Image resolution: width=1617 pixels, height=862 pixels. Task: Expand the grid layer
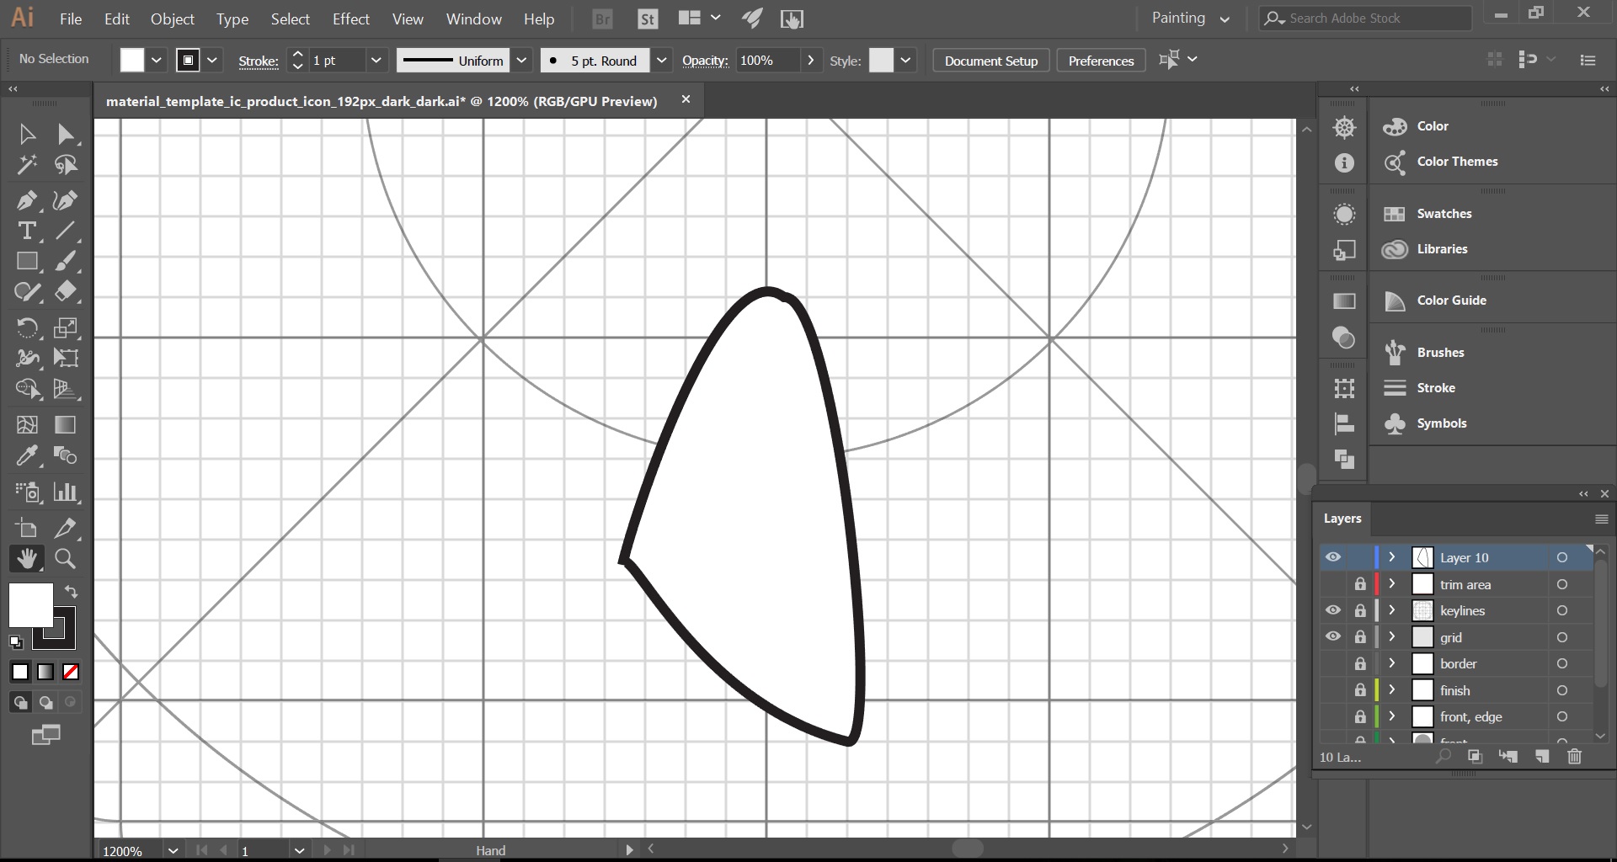click(1392, 636)
